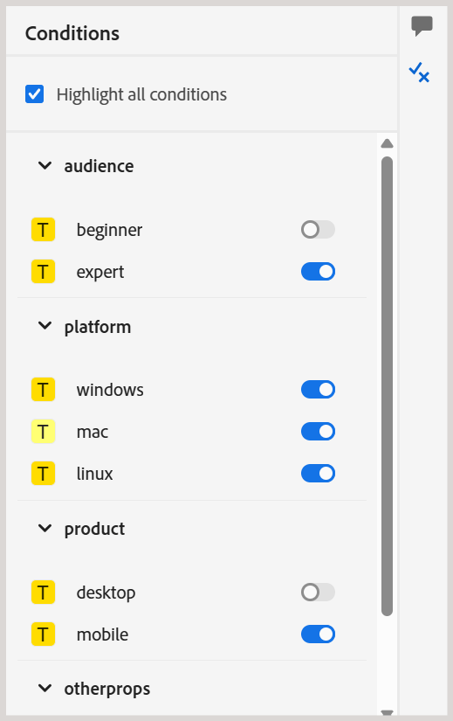
Task: Open the comments panel icon
Action: [422, 25]
